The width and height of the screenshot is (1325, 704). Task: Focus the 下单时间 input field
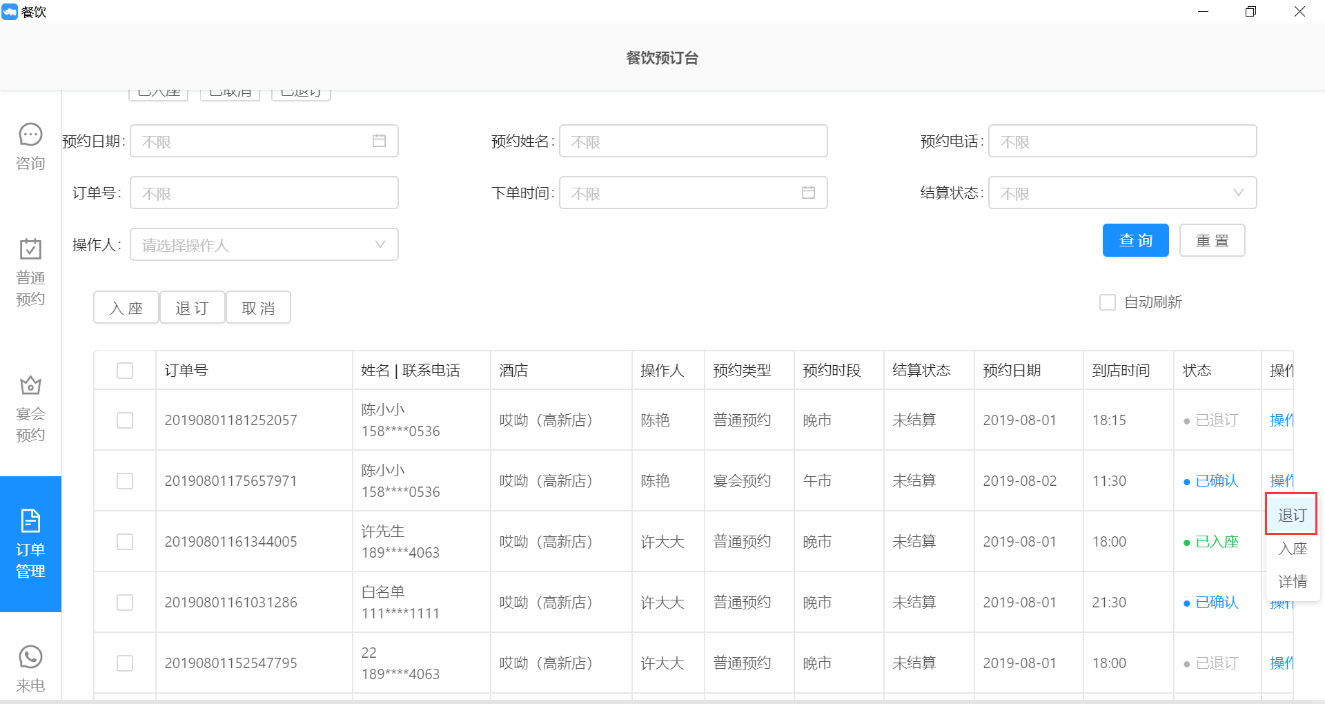694,193
